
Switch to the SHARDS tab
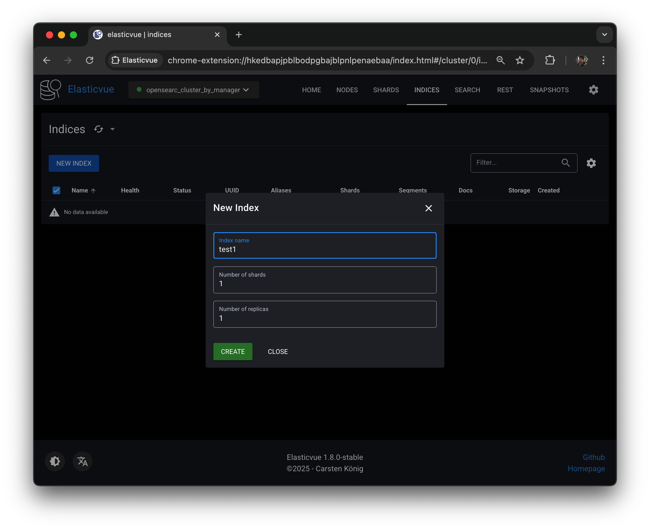point(386,90)
